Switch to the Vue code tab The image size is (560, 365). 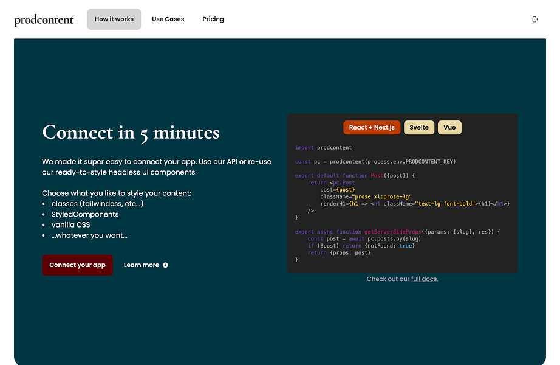[x=449, y=127]
